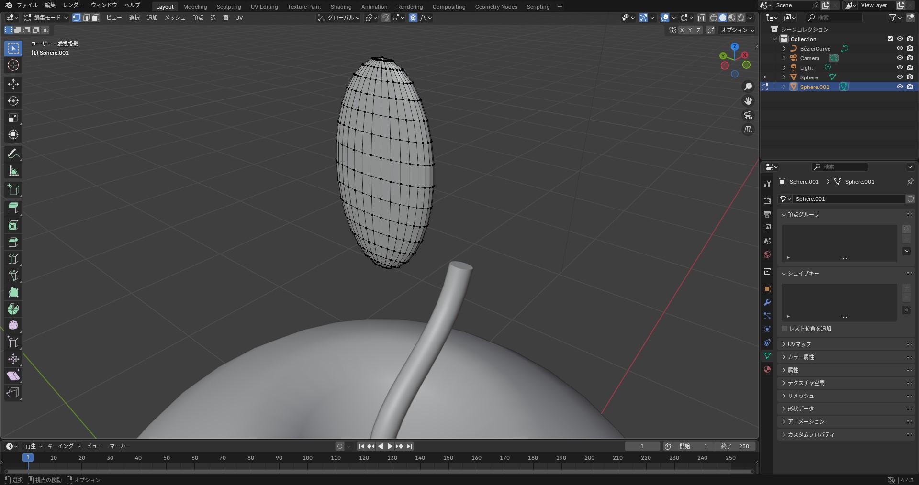Image resolution: width=919 pixels, height=485 pixels.
Task: Select the Extrude Region tool
Action: (x=13, y=208)
